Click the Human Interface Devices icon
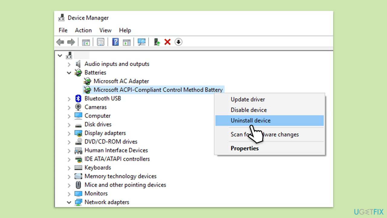Viewport: 387px width, 218px height. [x=78, y=150]
